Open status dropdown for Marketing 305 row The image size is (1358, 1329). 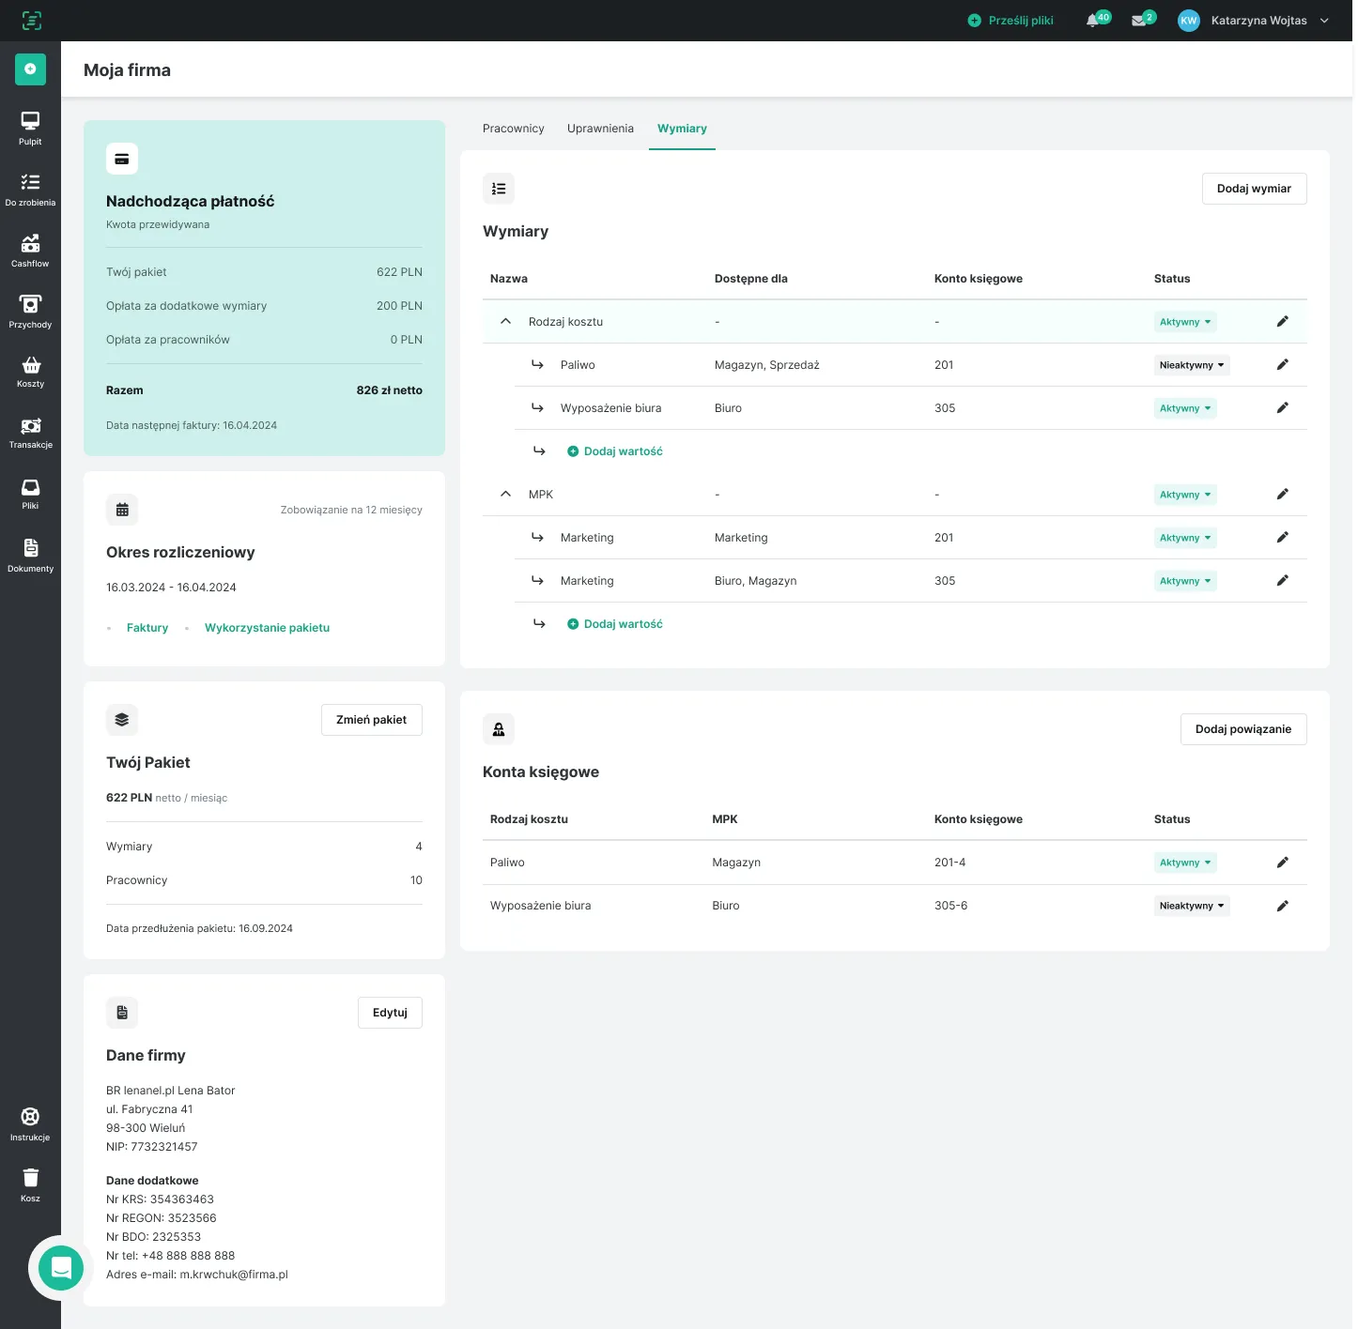point(1185,581)
